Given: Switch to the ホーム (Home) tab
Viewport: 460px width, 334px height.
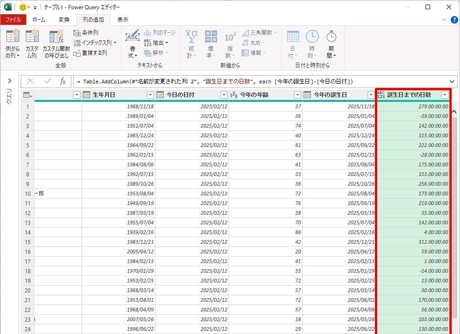Looking at the screenshot, I should [x=39, y=20].
